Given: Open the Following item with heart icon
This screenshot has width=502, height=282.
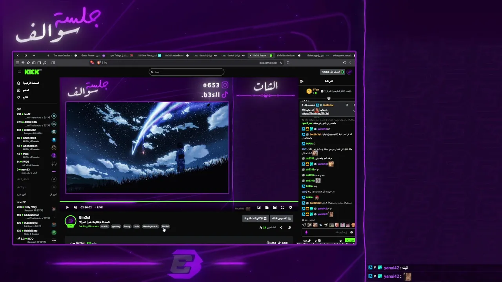Looking at the screenshot, I should click(x=23, y=97).
